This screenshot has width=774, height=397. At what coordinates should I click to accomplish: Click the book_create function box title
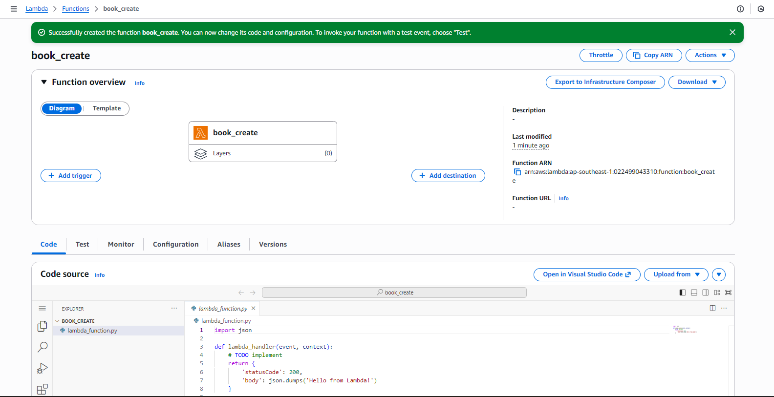click(235, 133)
